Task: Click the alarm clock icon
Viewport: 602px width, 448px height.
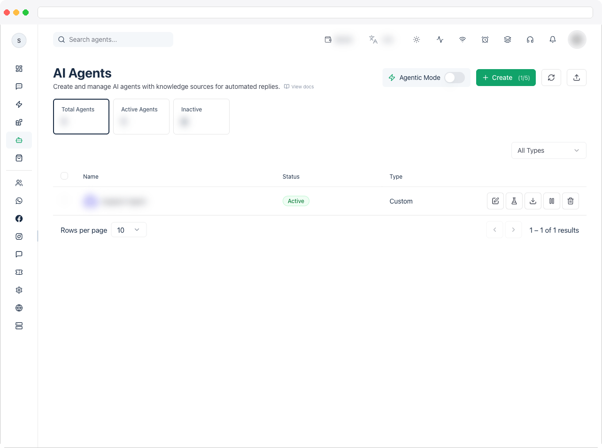Action: [x=485, y=39]
